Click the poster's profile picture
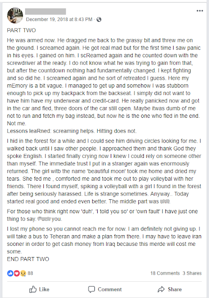The width and height of the screenshot is (209, 298). (15, 15)
